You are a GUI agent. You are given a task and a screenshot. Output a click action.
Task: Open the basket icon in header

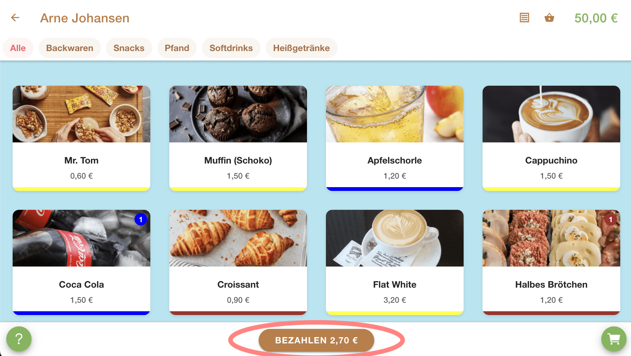click(x=549, y=18)
